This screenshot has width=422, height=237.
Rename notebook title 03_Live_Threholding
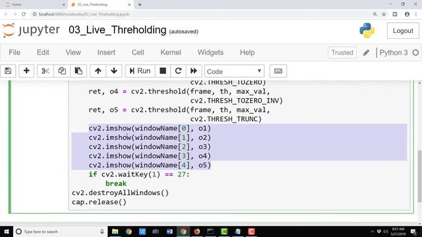coord(117,30)
